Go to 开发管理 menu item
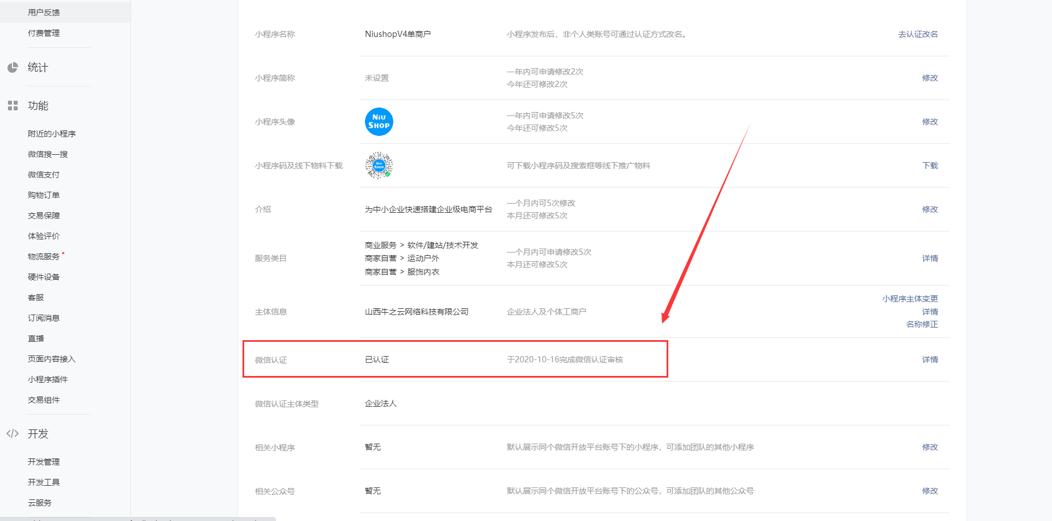This screenshot has height=521, width=1052. (44, 462)
